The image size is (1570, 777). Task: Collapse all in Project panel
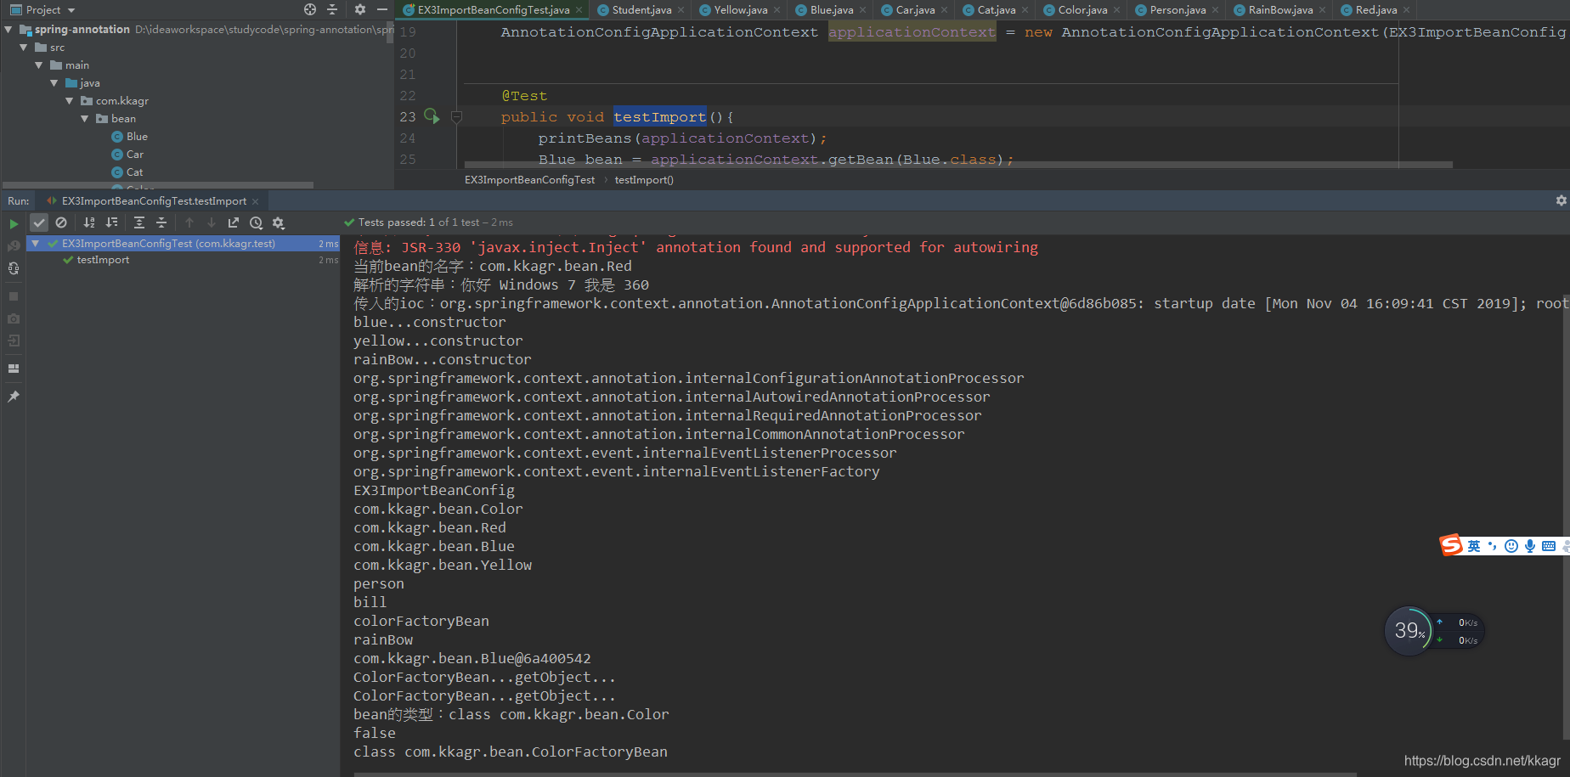[x=332, y=9]
